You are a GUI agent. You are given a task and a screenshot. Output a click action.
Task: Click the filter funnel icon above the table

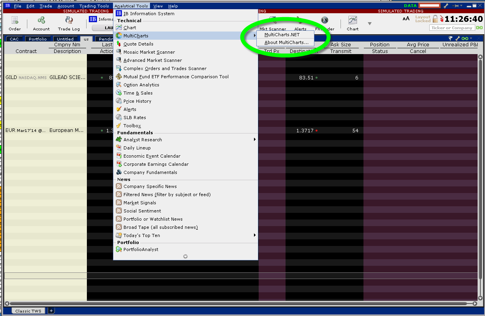pos(450,39)
